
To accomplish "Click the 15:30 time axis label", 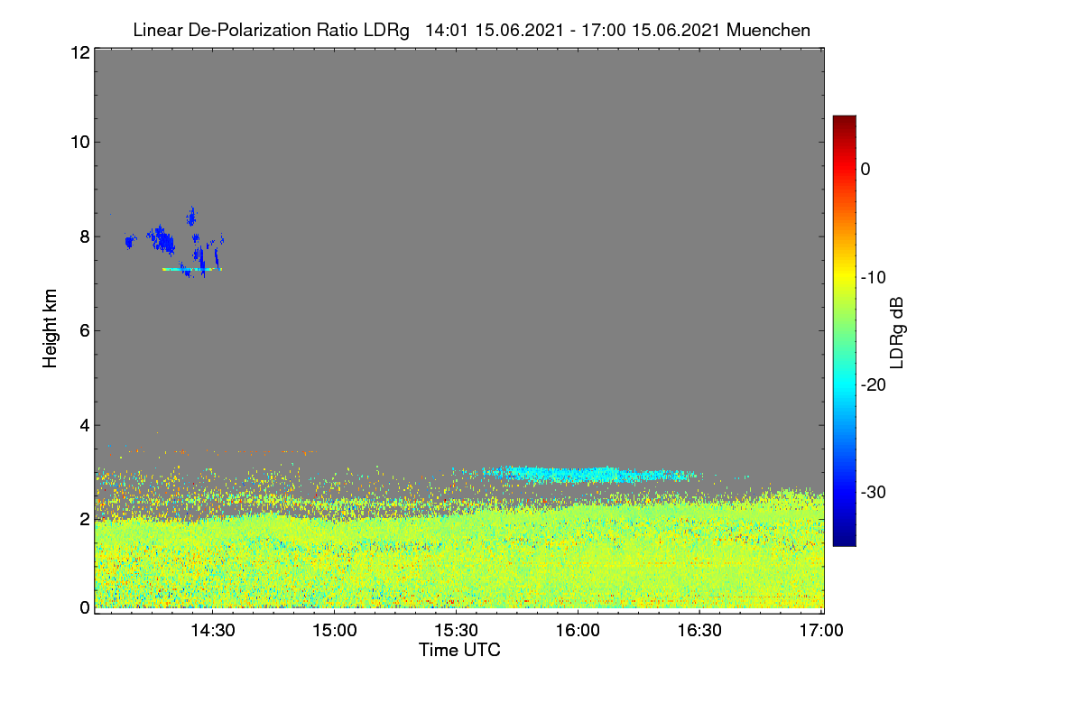I will [456, 631].
